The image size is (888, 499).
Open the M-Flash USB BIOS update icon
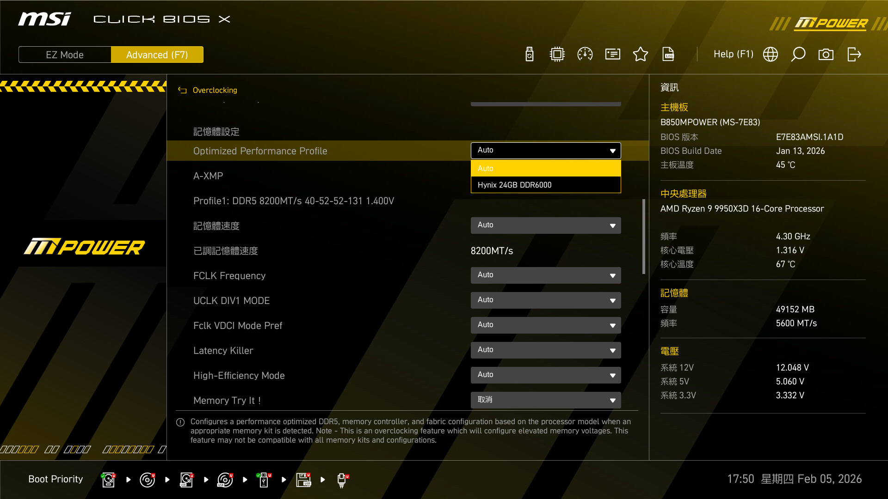[530, 54]
